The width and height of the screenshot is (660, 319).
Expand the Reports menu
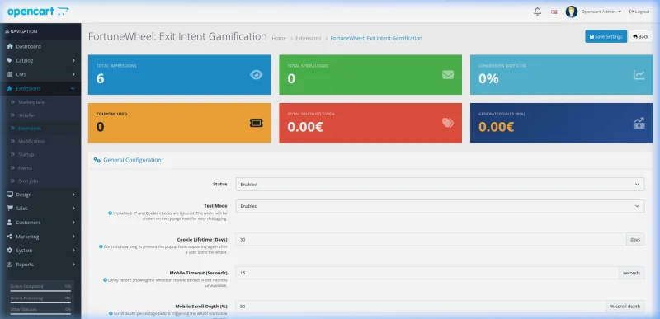(40, 265)
